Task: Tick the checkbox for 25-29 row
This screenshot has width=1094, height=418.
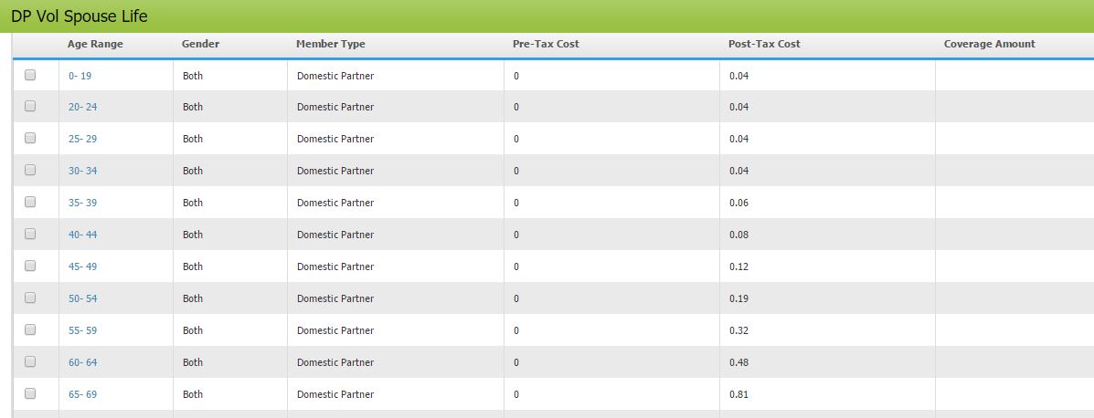Action: pos(30,138)
